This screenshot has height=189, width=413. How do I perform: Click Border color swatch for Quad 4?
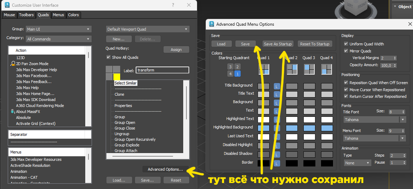tap(327, 163)
